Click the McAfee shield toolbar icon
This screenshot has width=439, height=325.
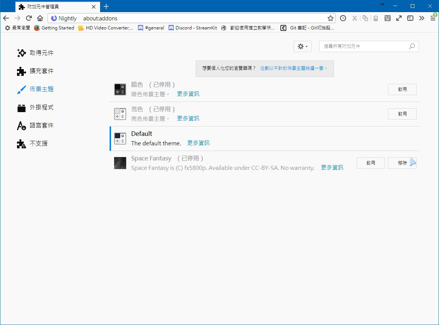pos(387,18)
